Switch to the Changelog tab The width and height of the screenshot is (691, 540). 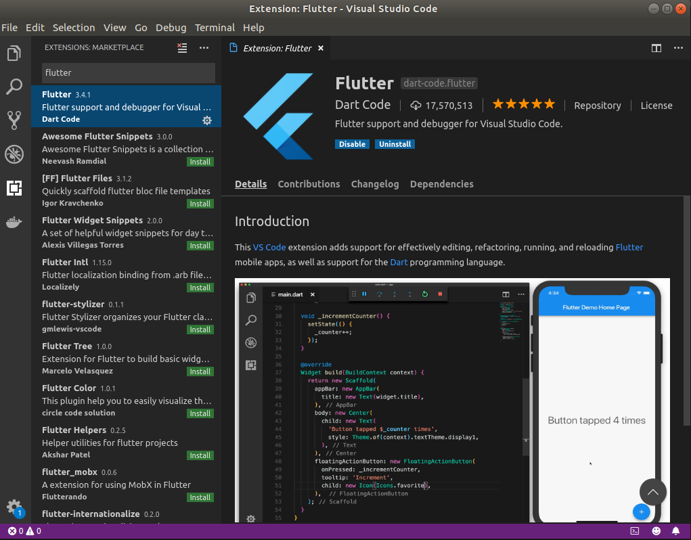click(375, 183)
